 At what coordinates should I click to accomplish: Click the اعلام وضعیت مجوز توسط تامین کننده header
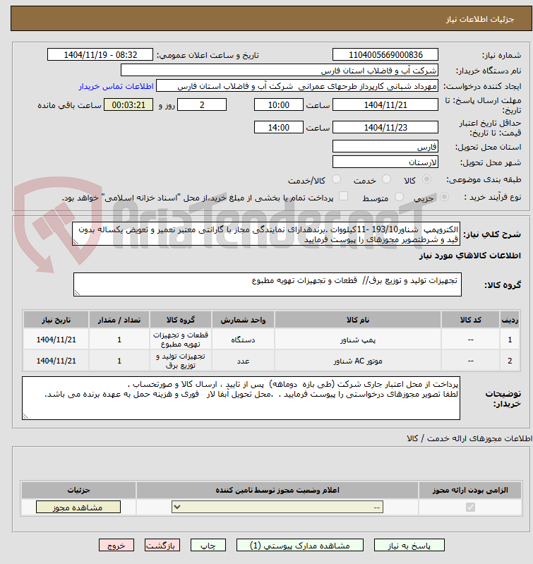click(277, 490)
